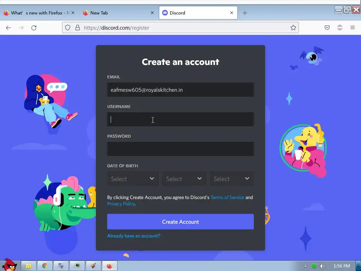Click the Create Account button

point(180,222)
